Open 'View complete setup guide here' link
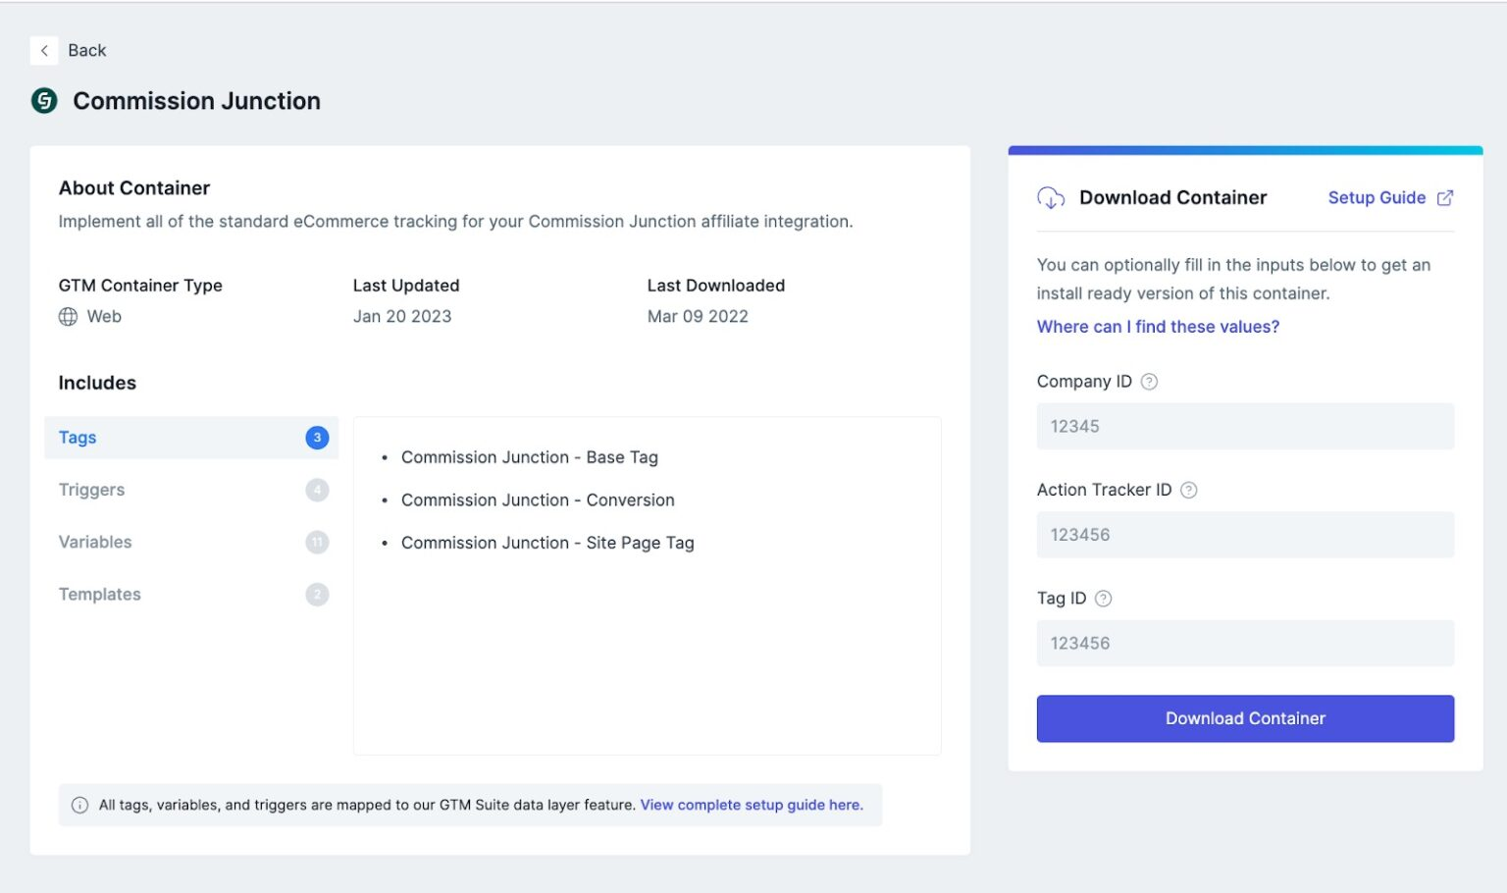Viewport: 1507px width, 893px height. coord(752,805)
